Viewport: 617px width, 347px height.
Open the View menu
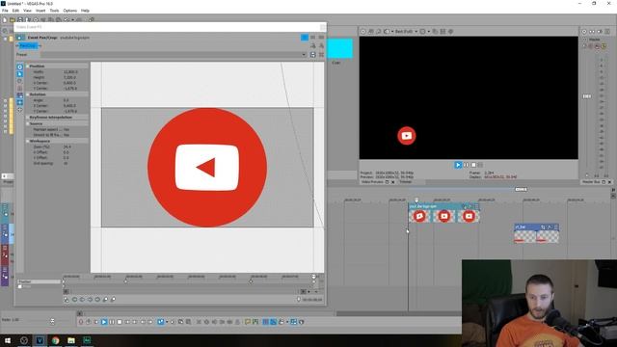click(28, 11)
